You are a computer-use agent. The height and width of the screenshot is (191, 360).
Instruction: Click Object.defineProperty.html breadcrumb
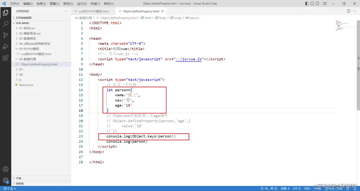[x=116, y=18]
